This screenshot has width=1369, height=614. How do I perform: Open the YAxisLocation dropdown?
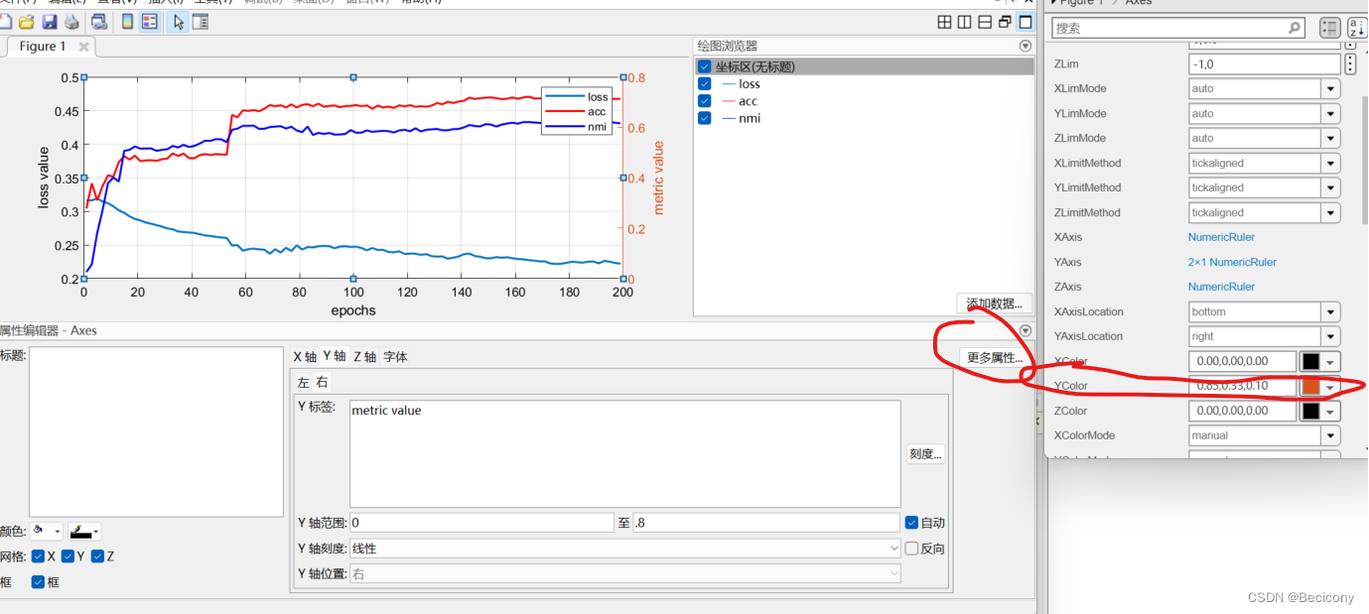1331,336
